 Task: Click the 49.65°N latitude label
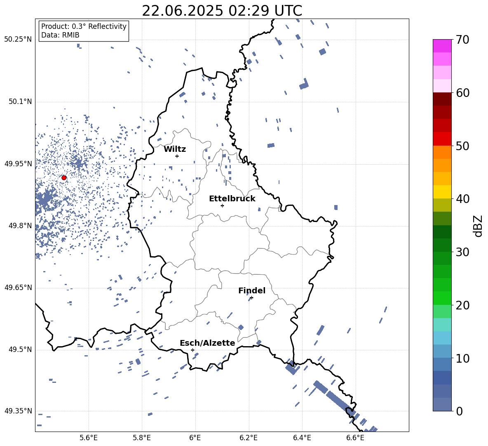point(18,288)
